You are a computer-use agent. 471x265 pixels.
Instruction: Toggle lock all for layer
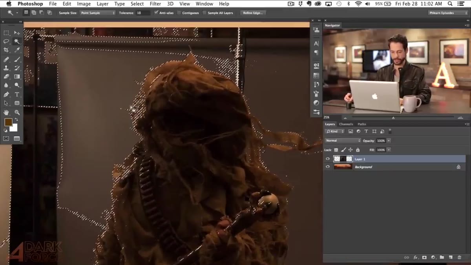tap(358, 150)
